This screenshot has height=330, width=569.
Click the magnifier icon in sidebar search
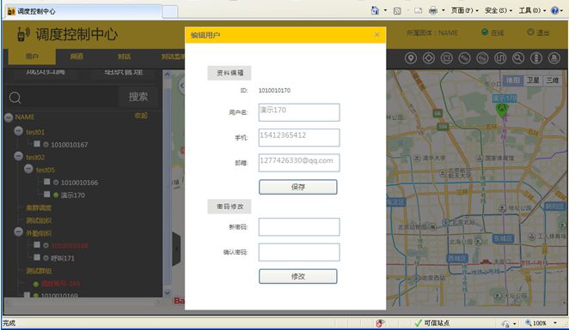click(x=15, y=98)
